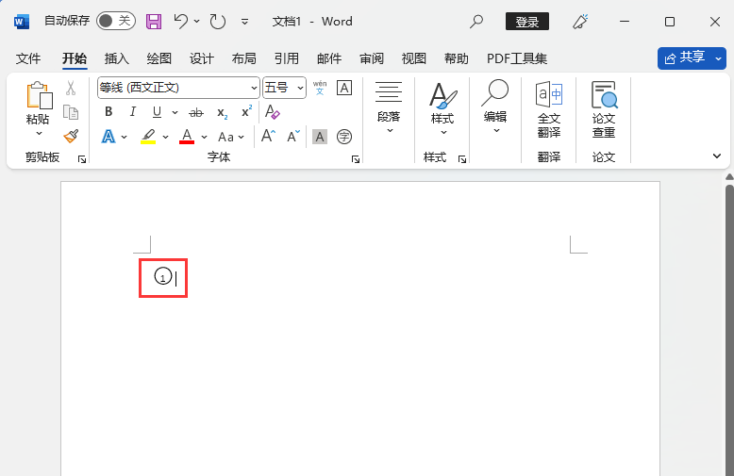Expand the 粘贴 options arrow
This screenshot has width=734, height=476.
(x=39, y=134)
